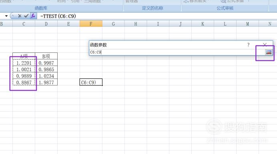This screenshot has height=154, width=277.
Task: Select cell containing 1.0234
Action: tap(46, 76)
